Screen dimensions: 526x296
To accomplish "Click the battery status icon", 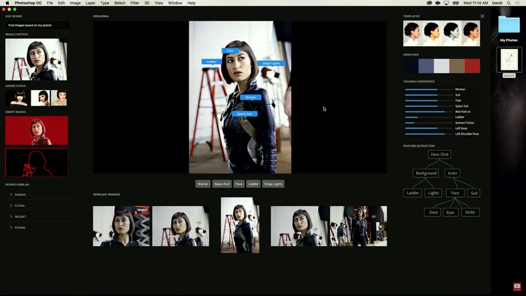I will coord(456,3).
